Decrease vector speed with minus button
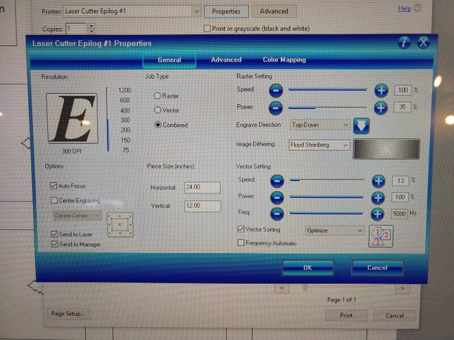 point(277,181)
